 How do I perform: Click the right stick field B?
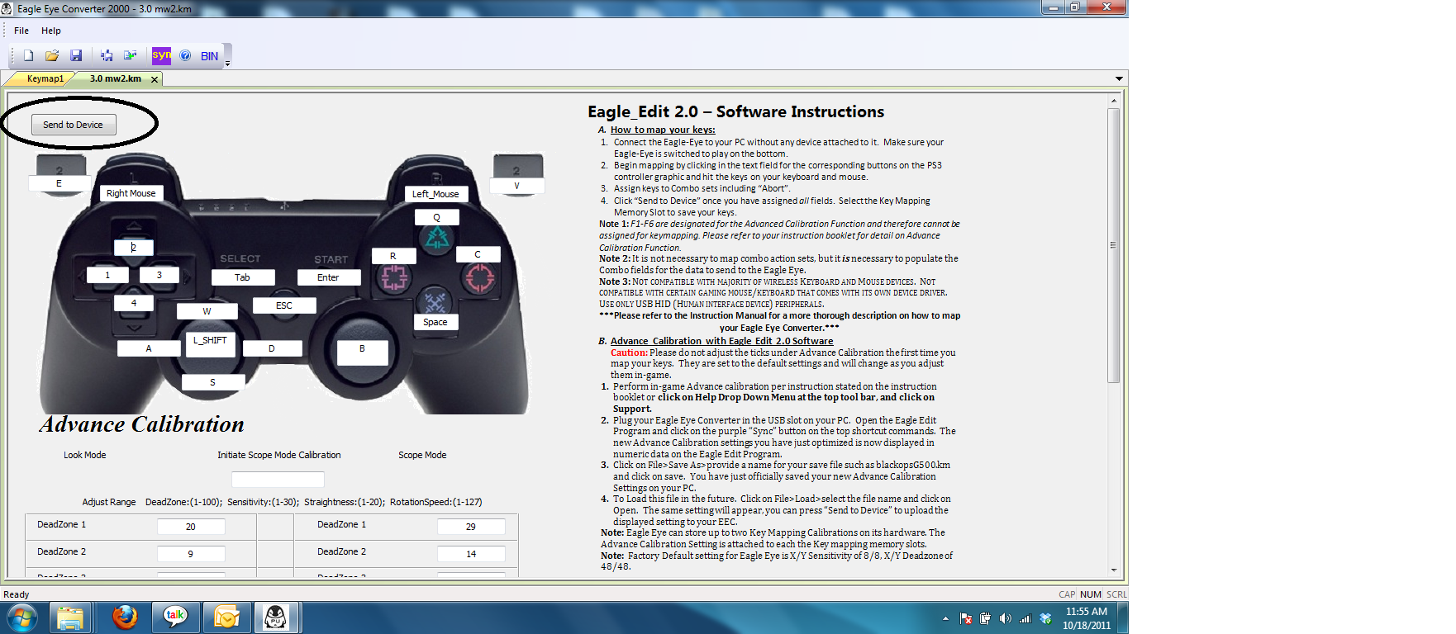(x=362, y=352)
